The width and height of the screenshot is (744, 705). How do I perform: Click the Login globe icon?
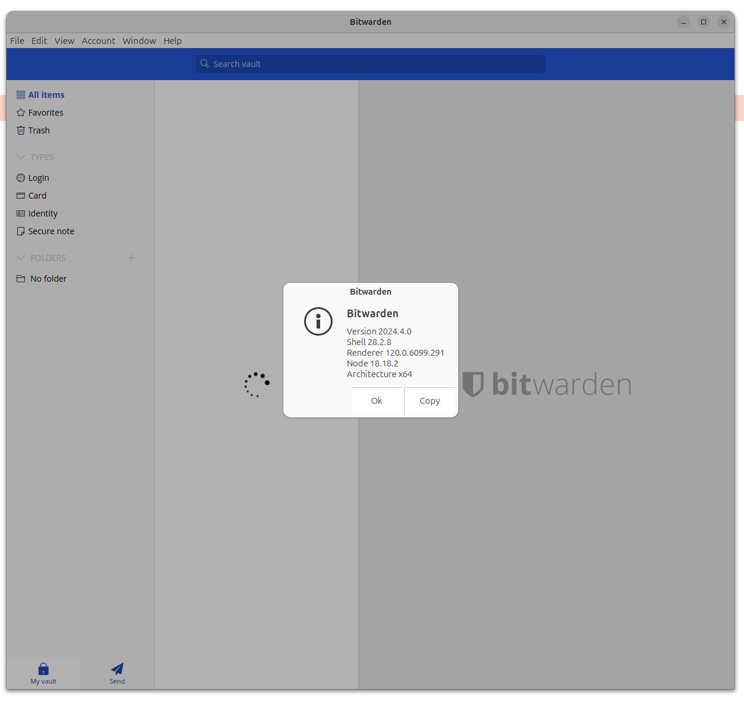[21, 178]
